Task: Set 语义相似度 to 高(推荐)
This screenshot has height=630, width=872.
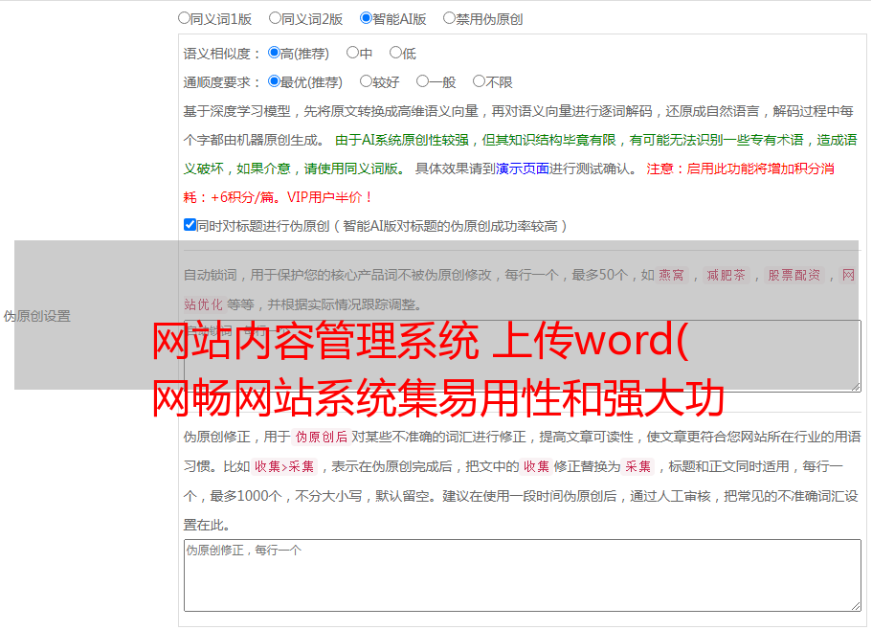Action: (x=274, y=53)
